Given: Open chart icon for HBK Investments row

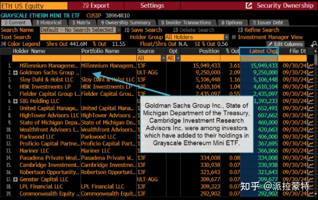Looking at the screenshot, I should click(x=311, y=87).
